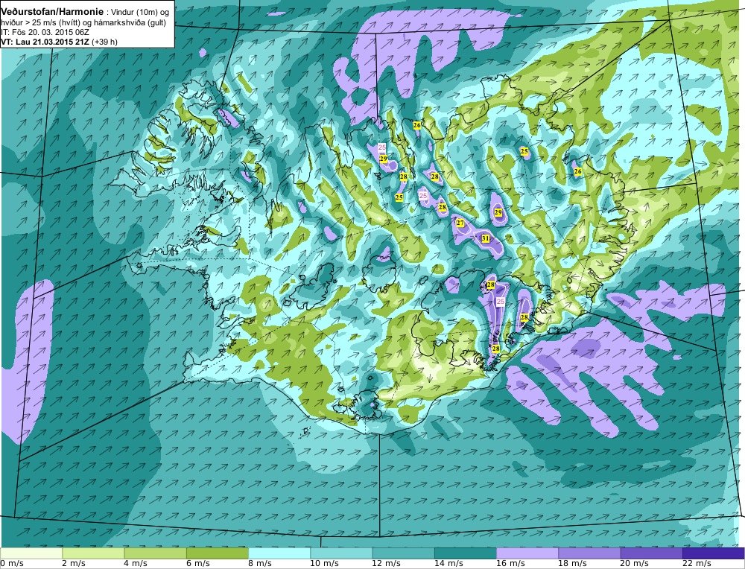This screenshot has width=745, height=569.
Task: Click the yellow '27' maximum gust label
Action: (460, 223)
